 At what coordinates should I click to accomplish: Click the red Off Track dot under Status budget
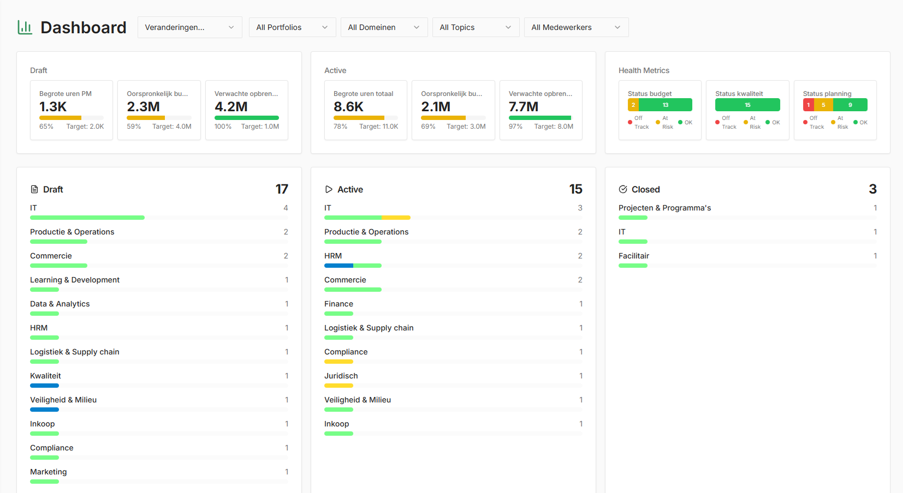[x=629, y=121]
